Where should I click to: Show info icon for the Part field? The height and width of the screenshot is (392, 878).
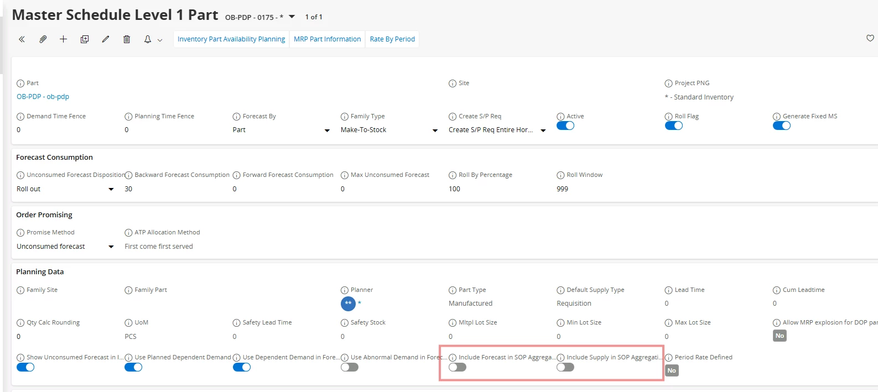(x=20, y=83)
